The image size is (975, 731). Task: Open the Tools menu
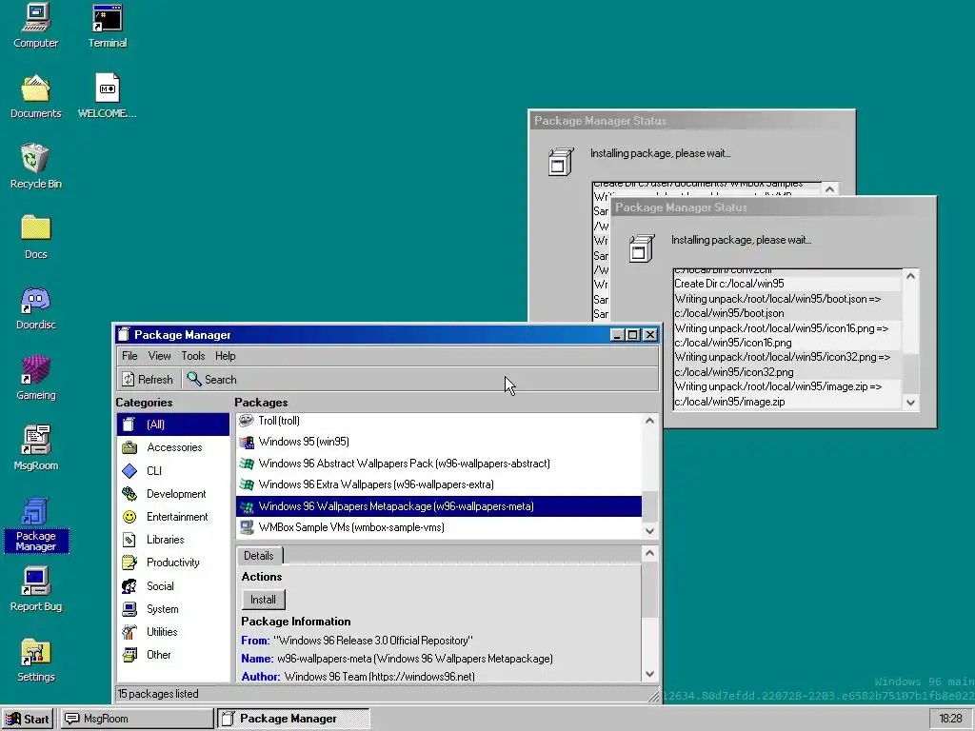click(x=192, y=356)
